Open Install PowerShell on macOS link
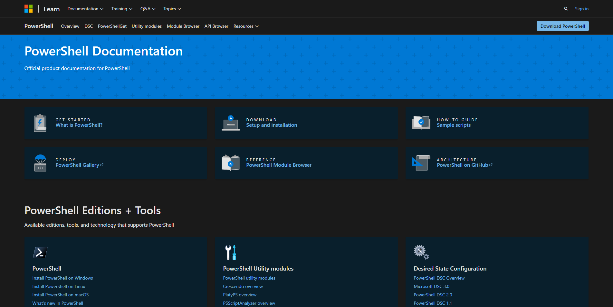Viewport: 613px width, 307px height. (x=60, y=295)
